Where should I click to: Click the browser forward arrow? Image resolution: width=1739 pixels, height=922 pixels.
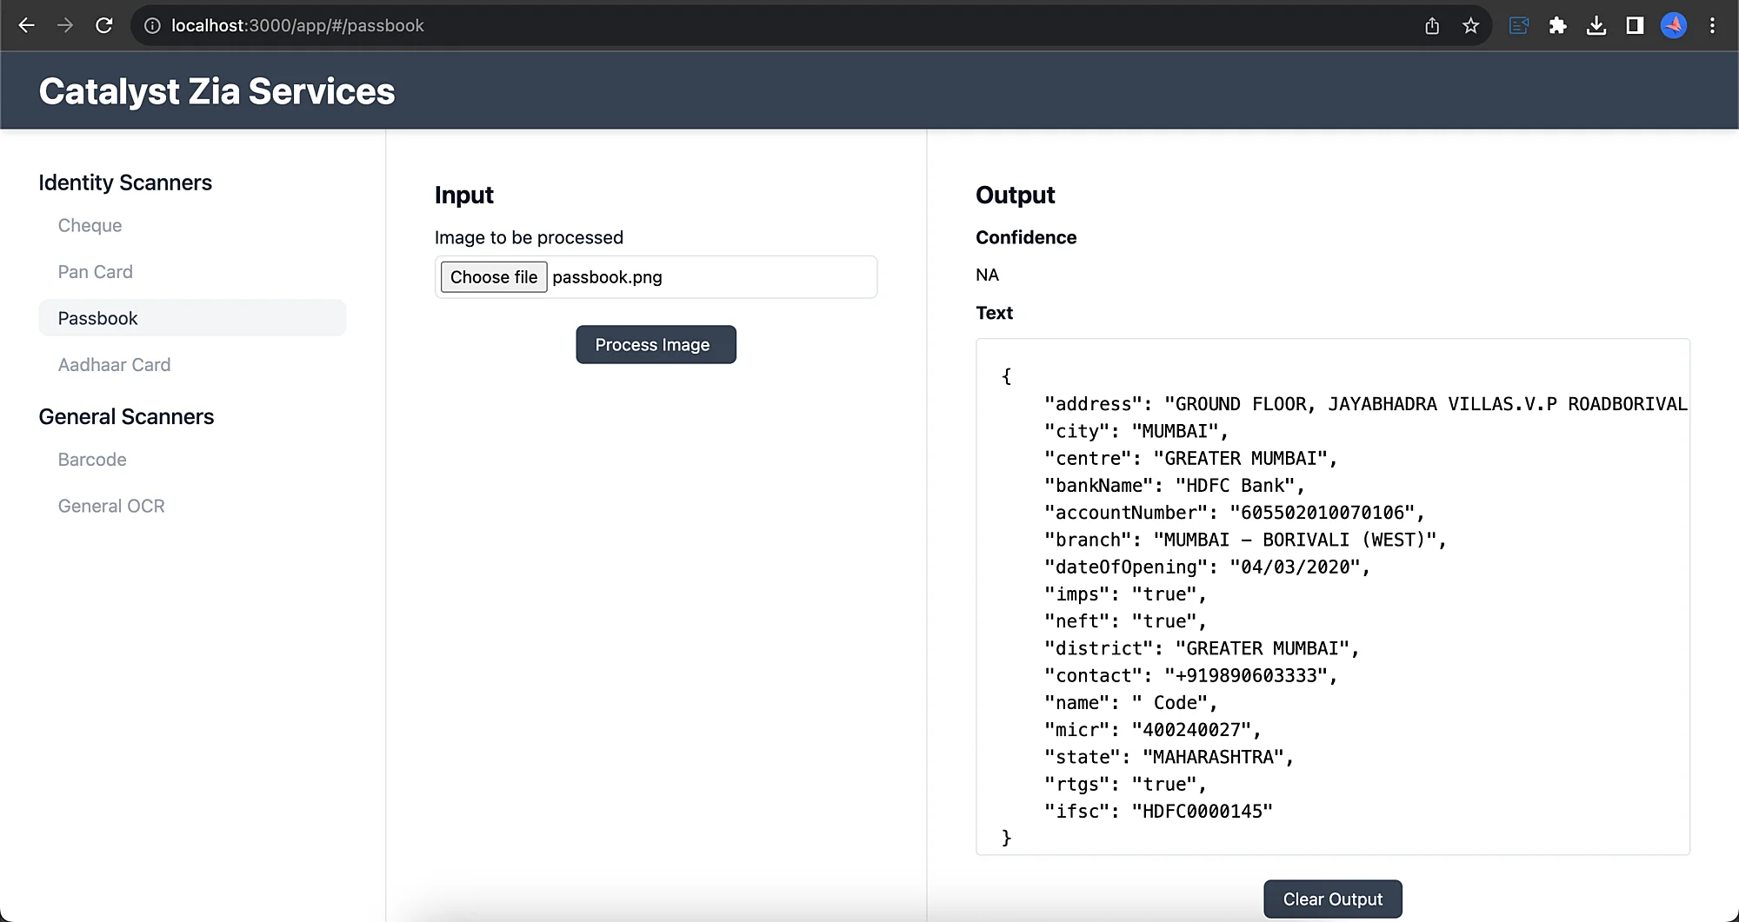(x=65, y=25)
